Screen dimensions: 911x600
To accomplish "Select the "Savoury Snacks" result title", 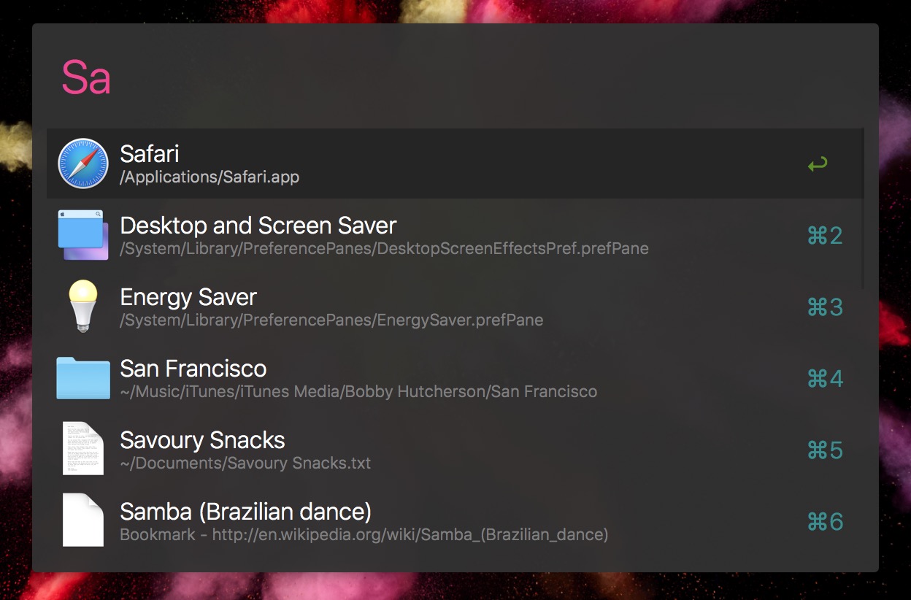I will [202, 440].
